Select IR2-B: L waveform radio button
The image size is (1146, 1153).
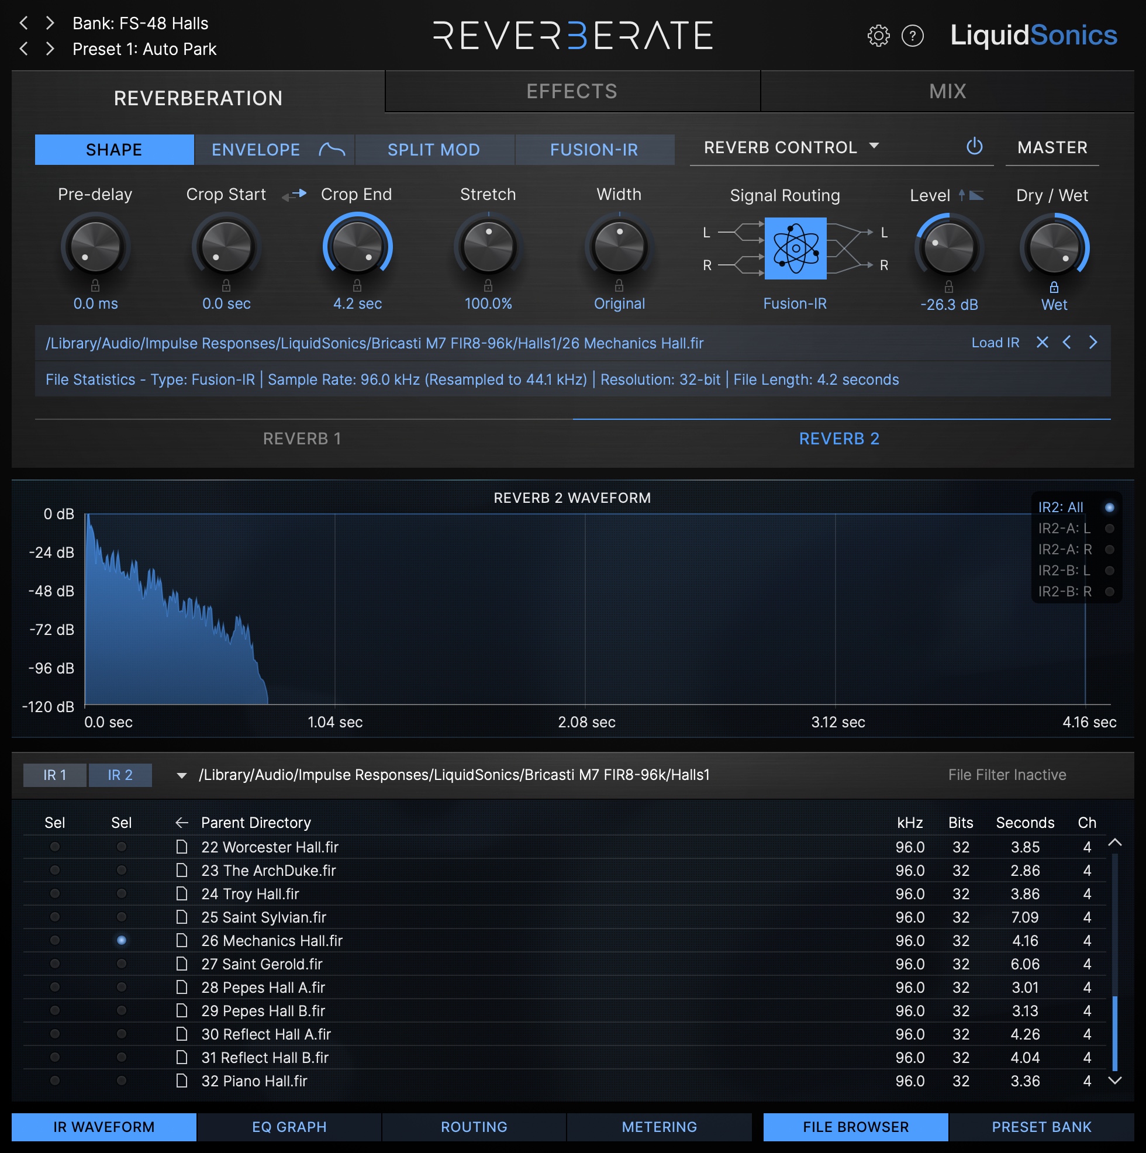(x=1110, y=571)
